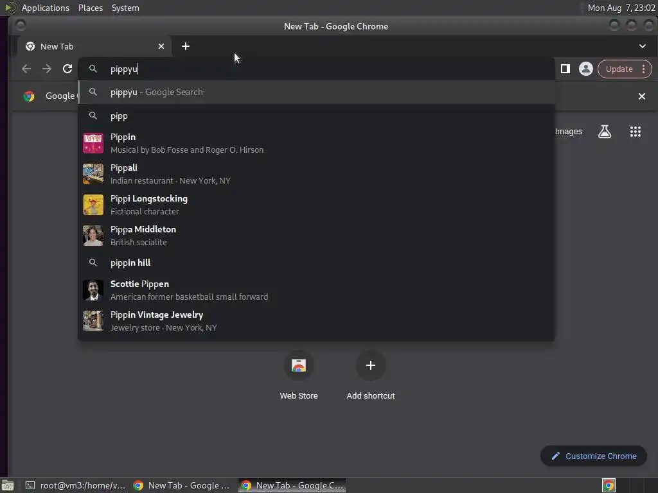Open the side panel icon
Image resolution: width=658 pixels, height=493 pixels.
pos(565,69)
